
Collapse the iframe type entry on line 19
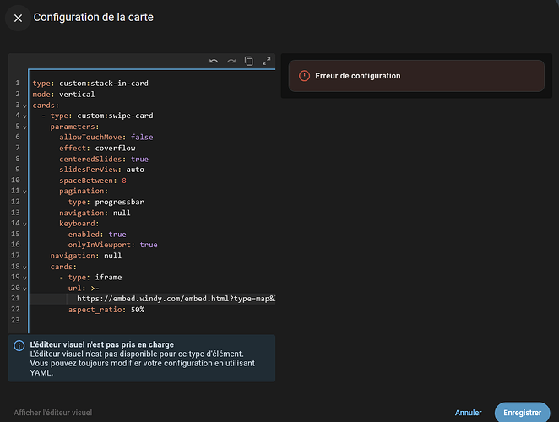(x=24, y=278)
